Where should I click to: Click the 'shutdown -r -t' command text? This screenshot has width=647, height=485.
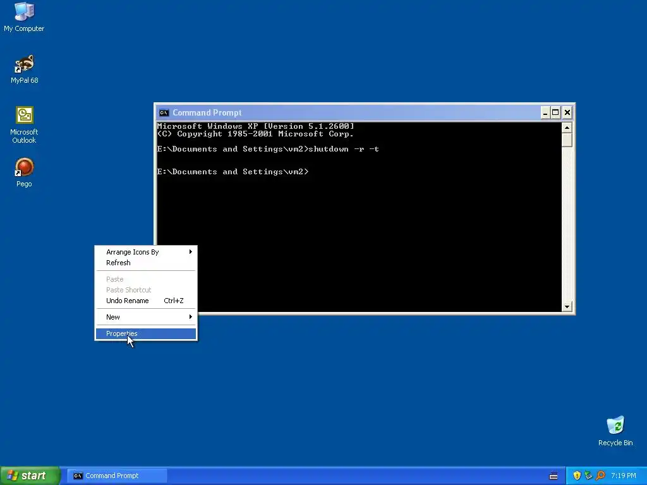344,149
